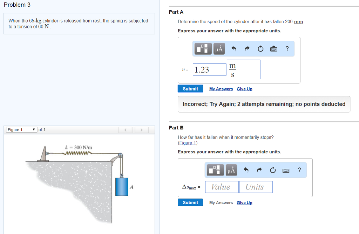Image resolution: width=359 pixels, height=234 pixels.
Task: Open Greek symbols menu in Part A
Action: click(x=219, y=49)
